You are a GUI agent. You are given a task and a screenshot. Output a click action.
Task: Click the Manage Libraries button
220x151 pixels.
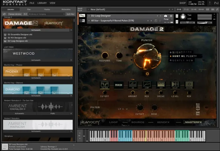(x=15, y=14)
